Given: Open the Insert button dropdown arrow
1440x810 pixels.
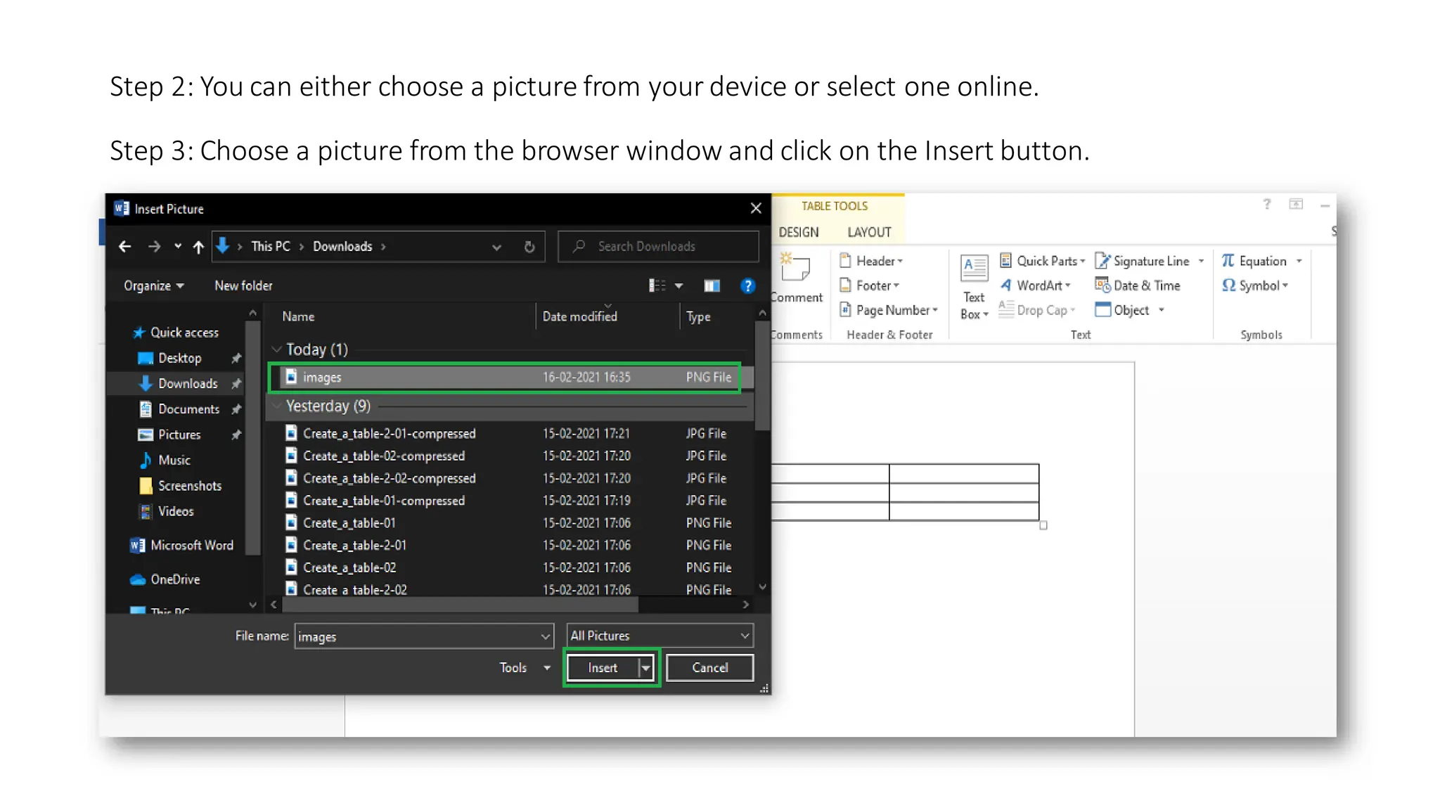Looking at the screenshot, I should [645, 668].
